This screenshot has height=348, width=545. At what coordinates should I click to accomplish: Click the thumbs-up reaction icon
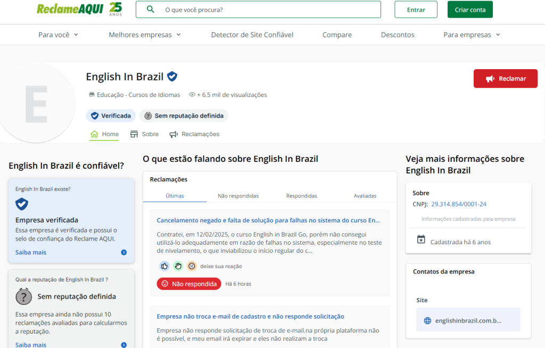point(164,266)
